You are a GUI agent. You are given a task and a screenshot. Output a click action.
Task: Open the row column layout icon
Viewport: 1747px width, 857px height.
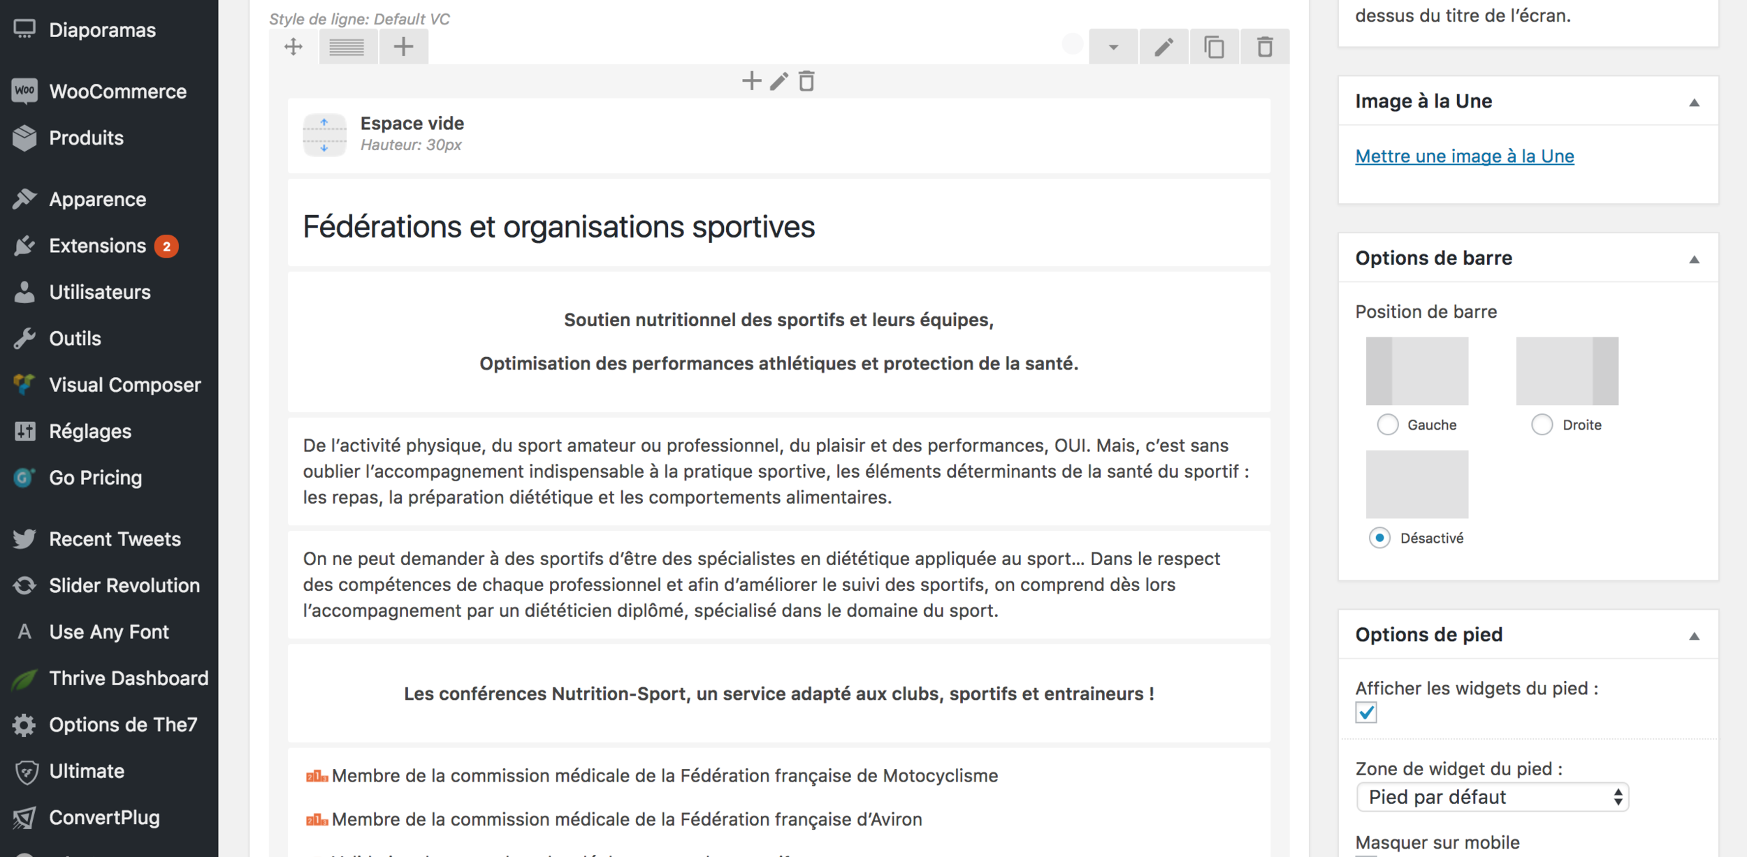coord(347,47)
